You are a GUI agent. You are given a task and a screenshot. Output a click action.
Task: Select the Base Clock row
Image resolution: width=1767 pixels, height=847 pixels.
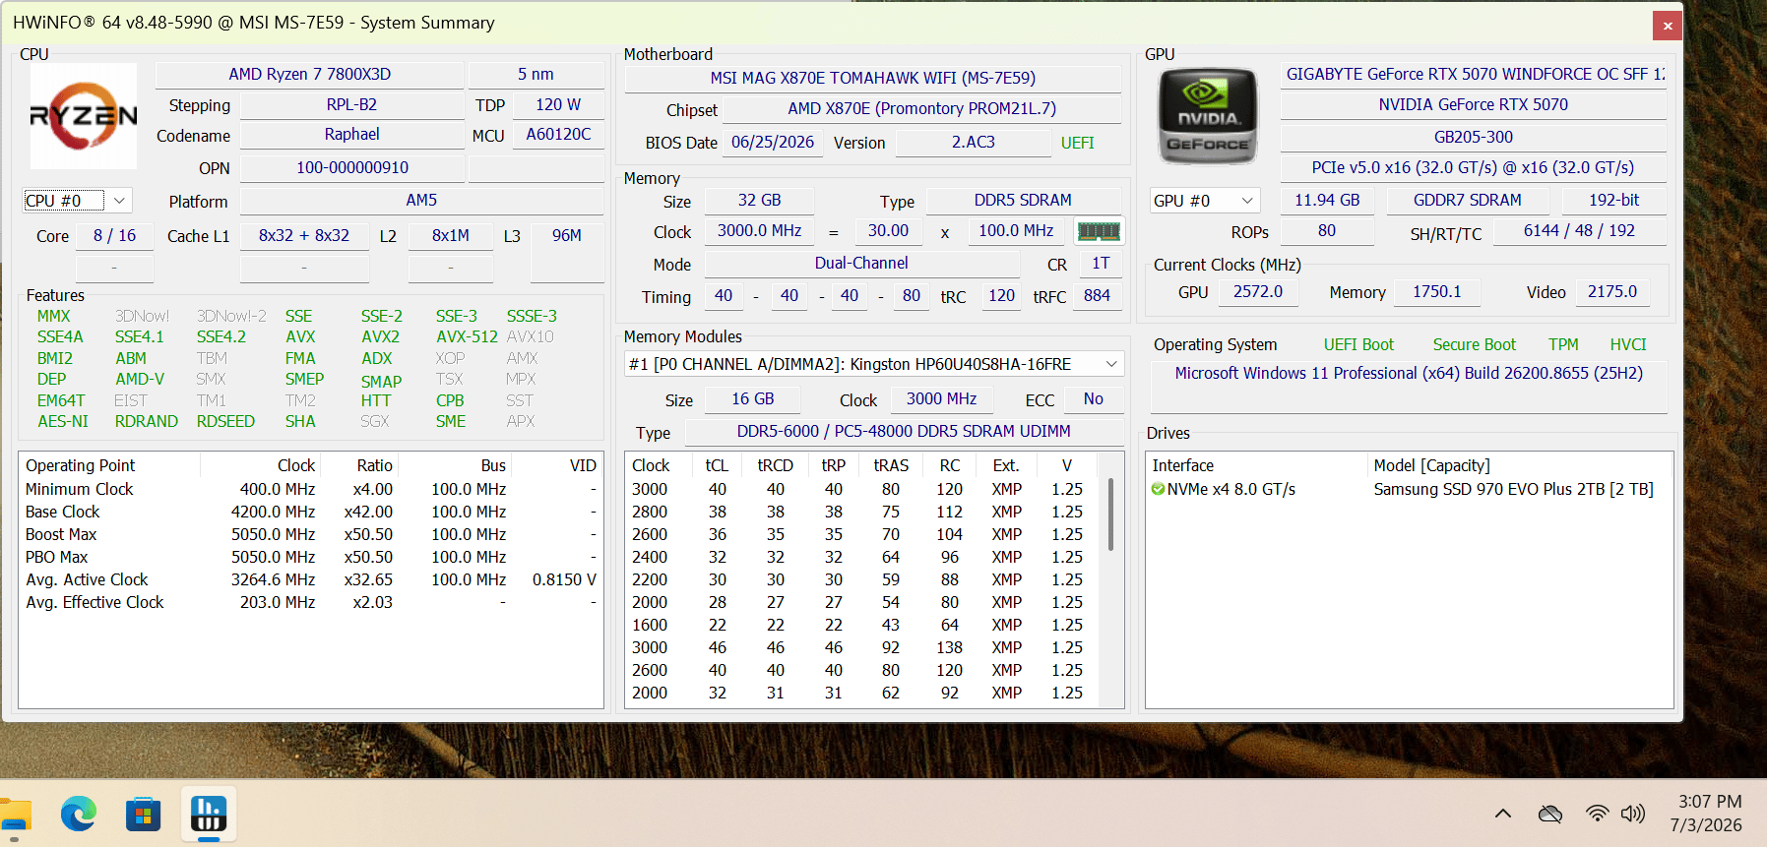(310, 513)
